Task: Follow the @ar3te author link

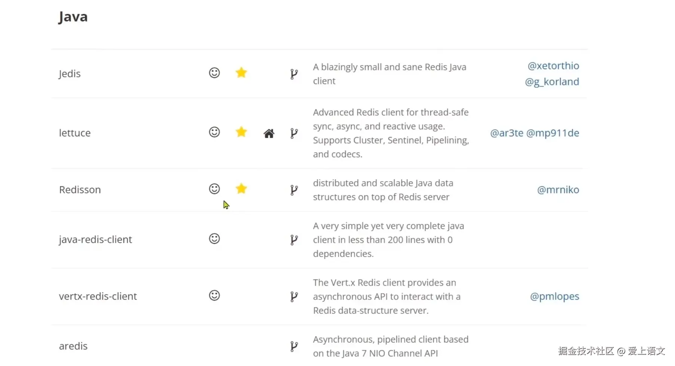Action: tap(507, 133)
